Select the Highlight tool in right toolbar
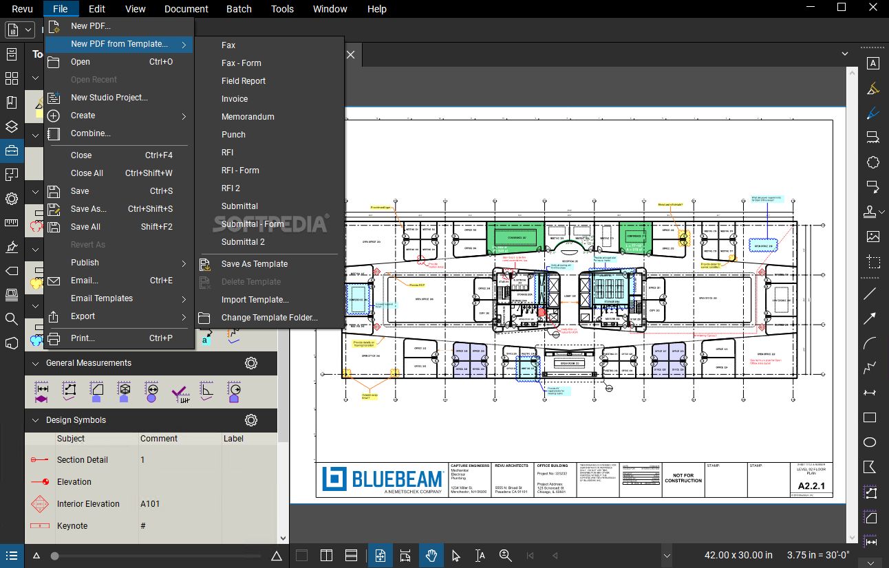This screenshot has width=889, height=568. click(872, 88)
